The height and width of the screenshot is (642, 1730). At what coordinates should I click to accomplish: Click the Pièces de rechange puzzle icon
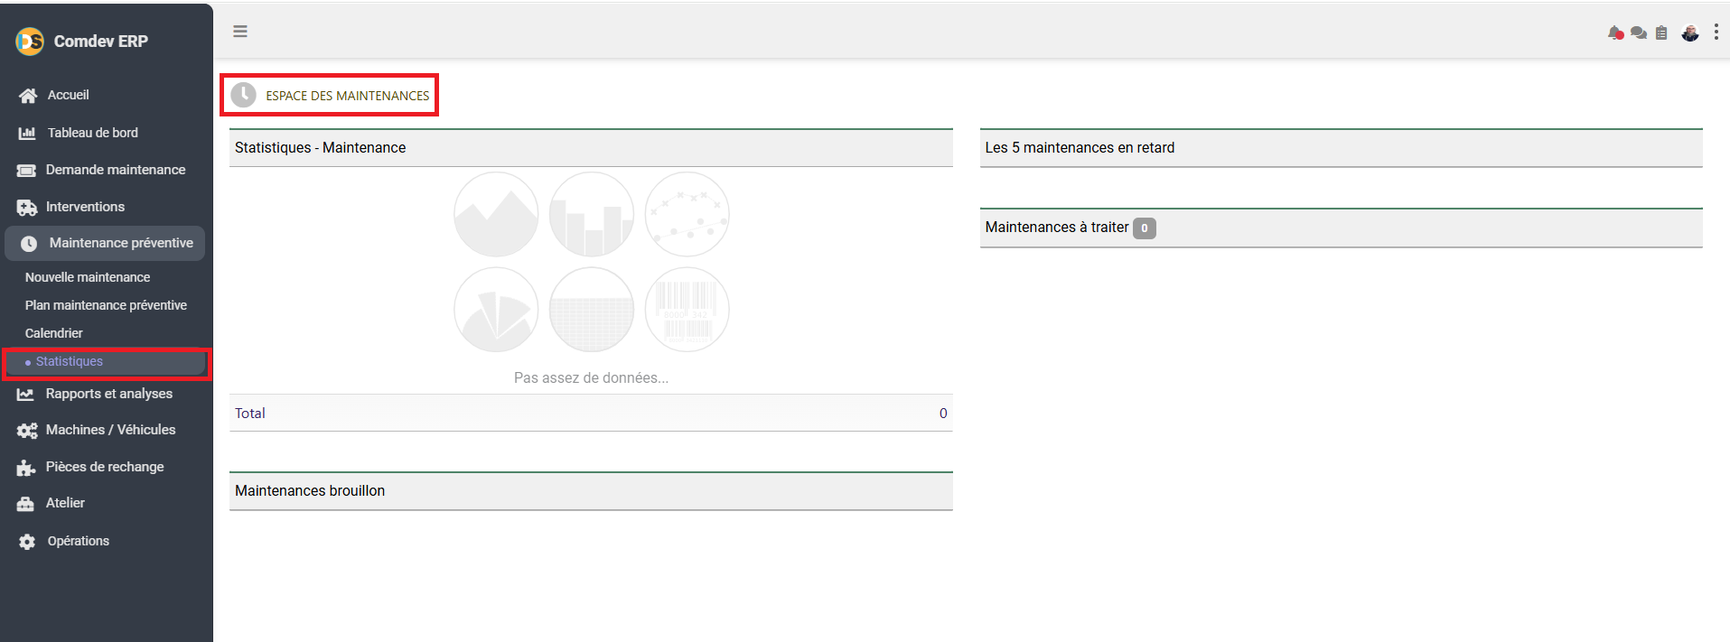(26, 468)
